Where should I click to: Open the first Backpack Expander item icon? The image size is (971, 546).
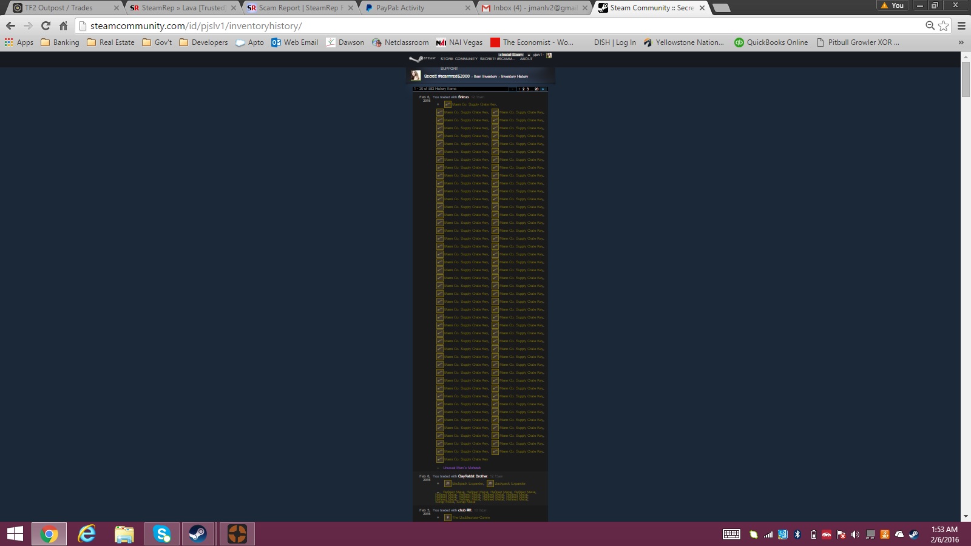[x=448, y=484]
